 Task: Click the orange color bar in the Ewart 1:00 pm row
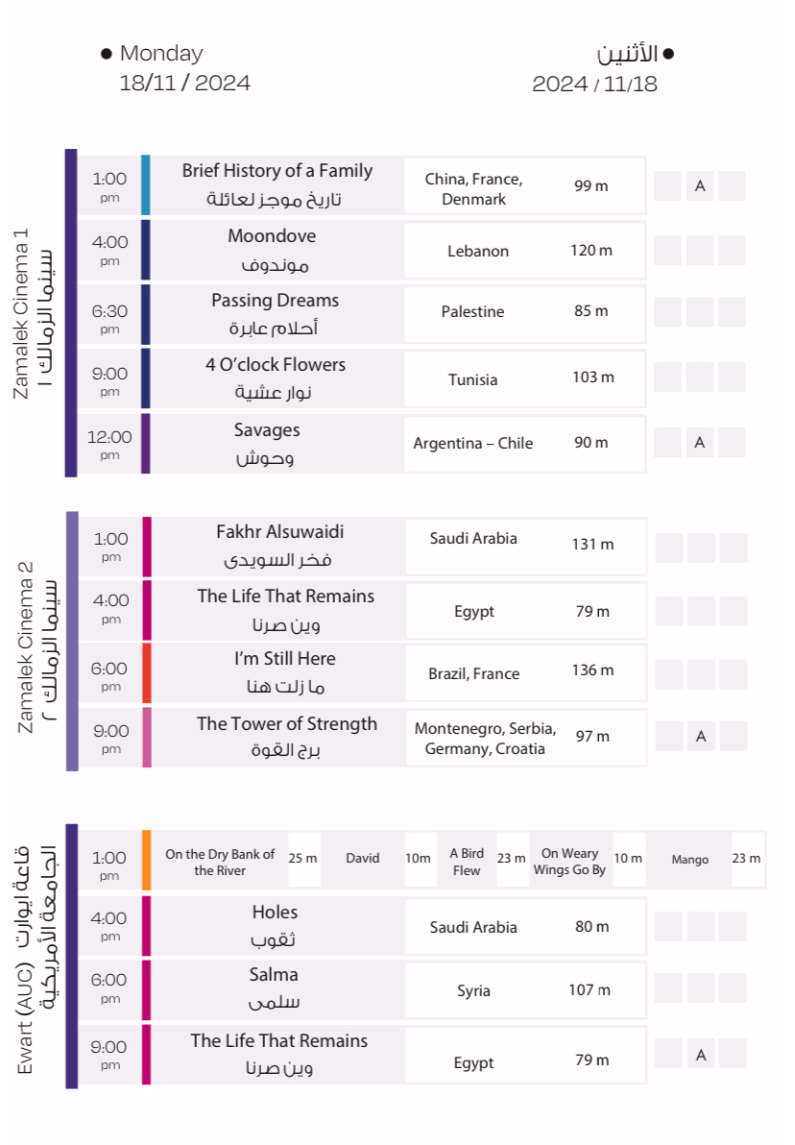click(147, 860)
